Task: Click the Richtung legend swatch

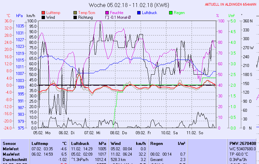Action: point(75,17)
